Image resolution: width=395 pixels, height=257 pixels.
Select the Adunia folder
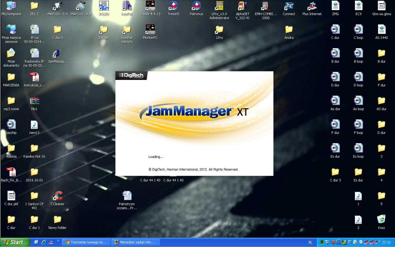tap(12, 151)
